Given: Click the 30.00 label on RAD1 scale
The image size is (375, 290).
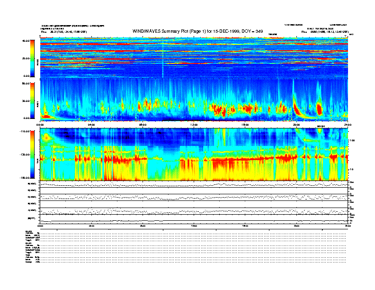Looking at the screenshot, I should pyautogui.click(x=26, y=101).
